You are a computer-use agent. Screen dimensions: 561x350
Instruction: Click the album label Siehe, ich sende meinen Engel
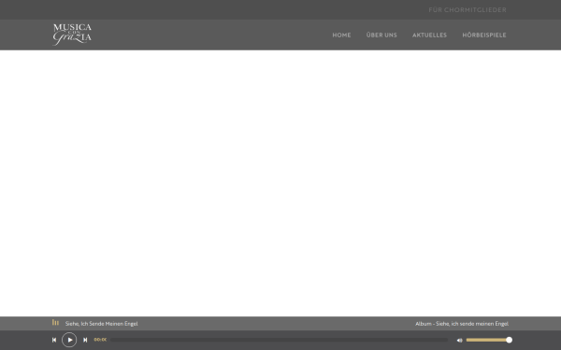point(462,324)
